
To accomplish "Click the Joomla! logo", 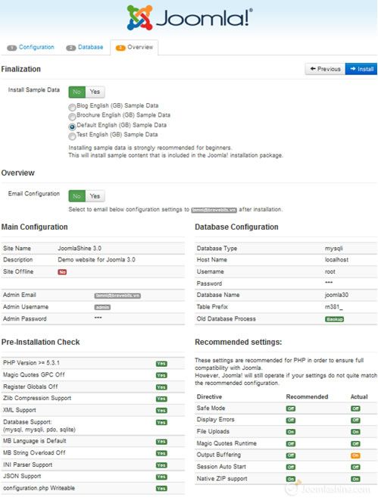I will (x=189, y=17).
